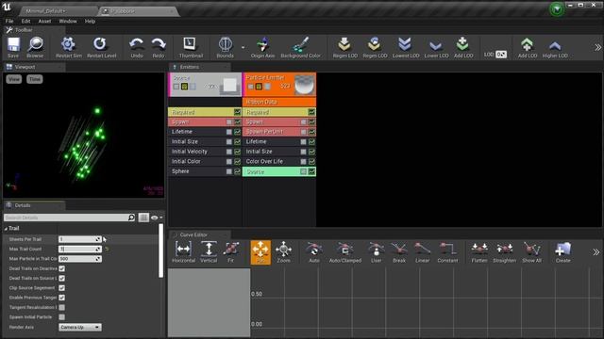The height and width of the screenshot is (339, 604).
Task: Click the Show All curves icon
Action: tap(531, 252)
